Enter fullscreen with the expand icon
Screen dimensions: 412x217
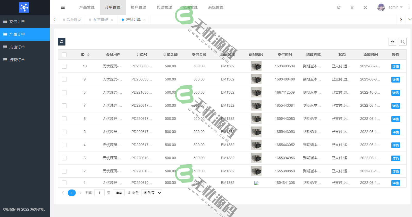pyautogui.click(x=365, y=7)
